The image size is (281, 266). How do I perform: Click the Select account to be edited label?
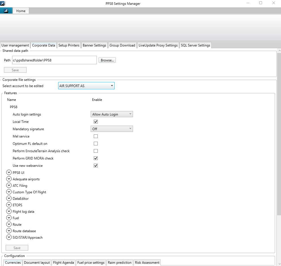[23, 86]
